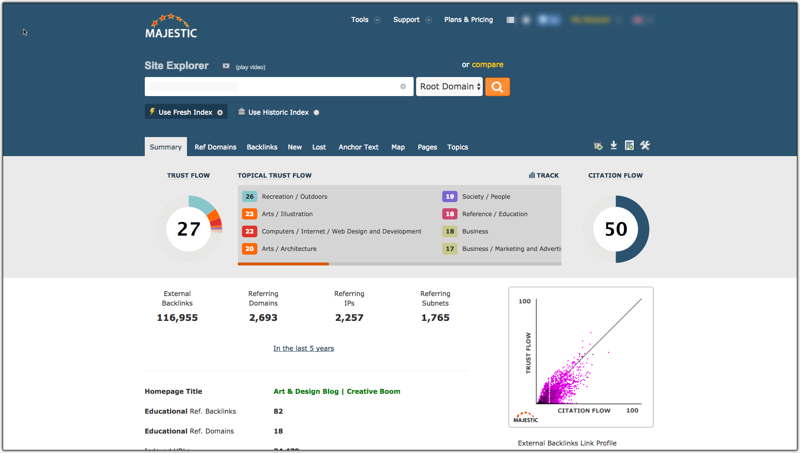Click the 20 Arts Architecture topic badge

(x=249, y=249)
